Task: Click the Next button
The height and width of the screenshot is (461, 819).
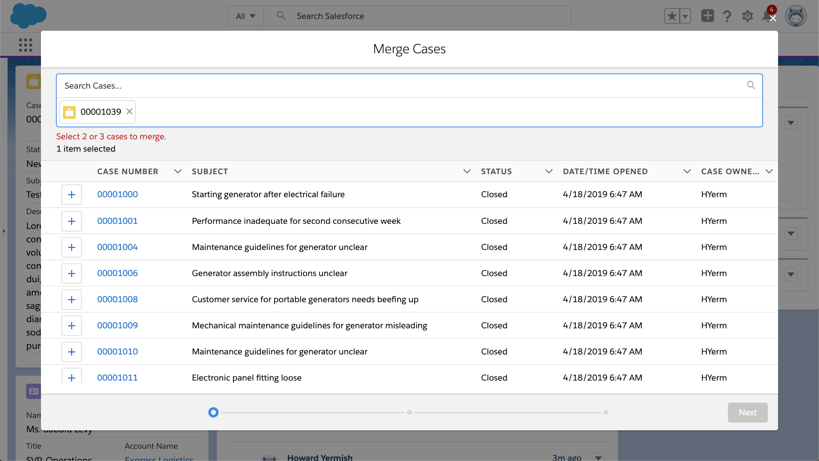Action: [x=747, y=412]
